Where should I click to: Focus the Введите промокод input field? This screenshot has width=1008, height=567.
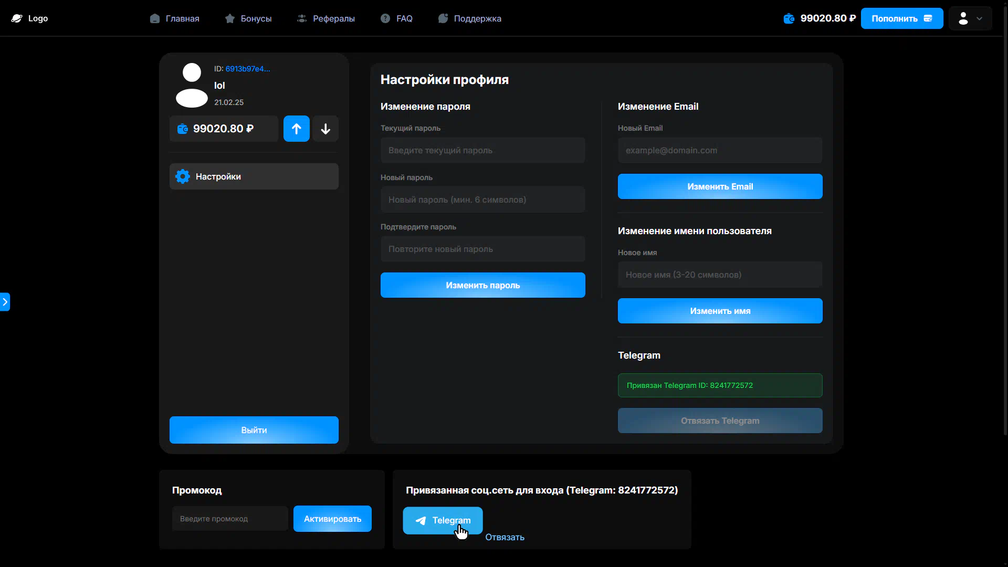230,519
